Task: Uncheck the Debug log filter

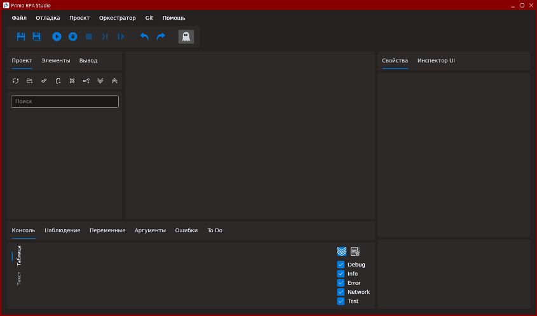Action: coord(341,265)
